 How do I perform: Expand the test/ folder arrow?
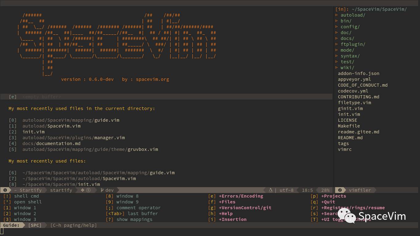pos(337,62)
